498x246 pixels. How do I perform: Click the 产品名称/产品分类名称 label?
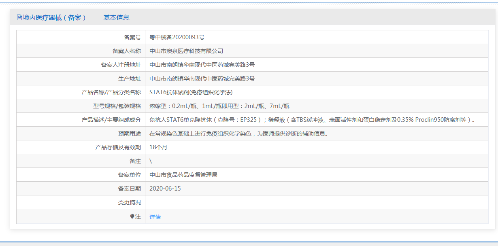pyautogui.click(x=111, y=92)
